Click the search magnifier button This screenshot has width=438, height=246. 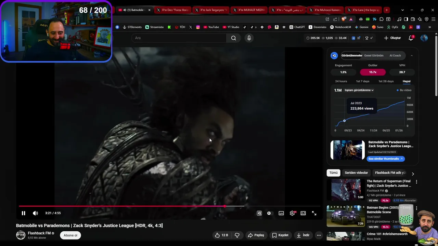tap(233, 38)
